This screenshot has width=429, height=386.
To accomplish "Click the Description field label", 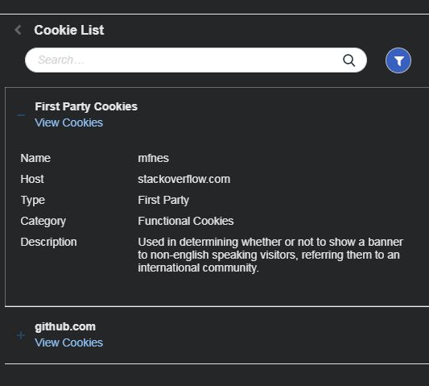I will click(x=49, y=243).
